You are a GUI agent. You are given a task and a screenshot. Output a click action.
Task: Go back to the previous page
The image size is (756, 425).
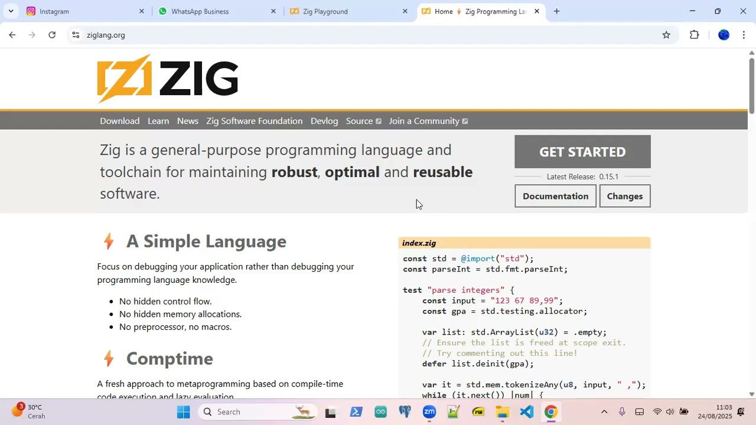pyautogui.click(x=12, y=35)
